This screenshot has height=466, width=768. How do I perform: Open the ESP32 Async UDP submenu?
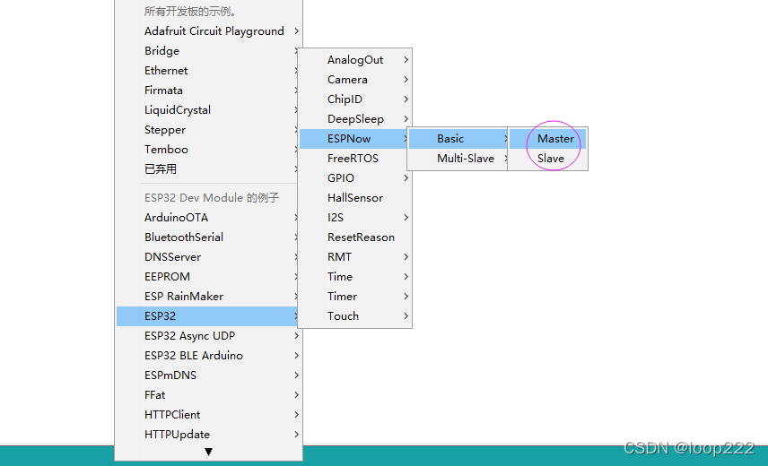click(209, 336)
